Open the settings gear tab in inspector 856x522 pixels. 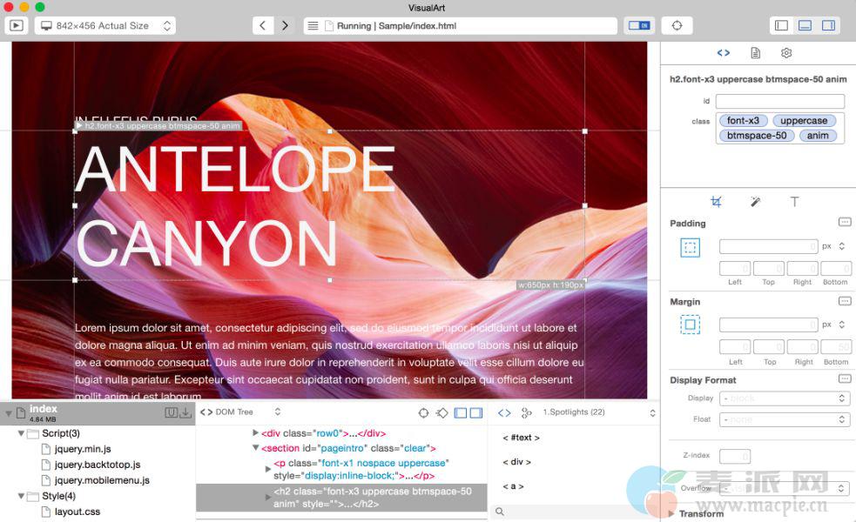(786, 53)
